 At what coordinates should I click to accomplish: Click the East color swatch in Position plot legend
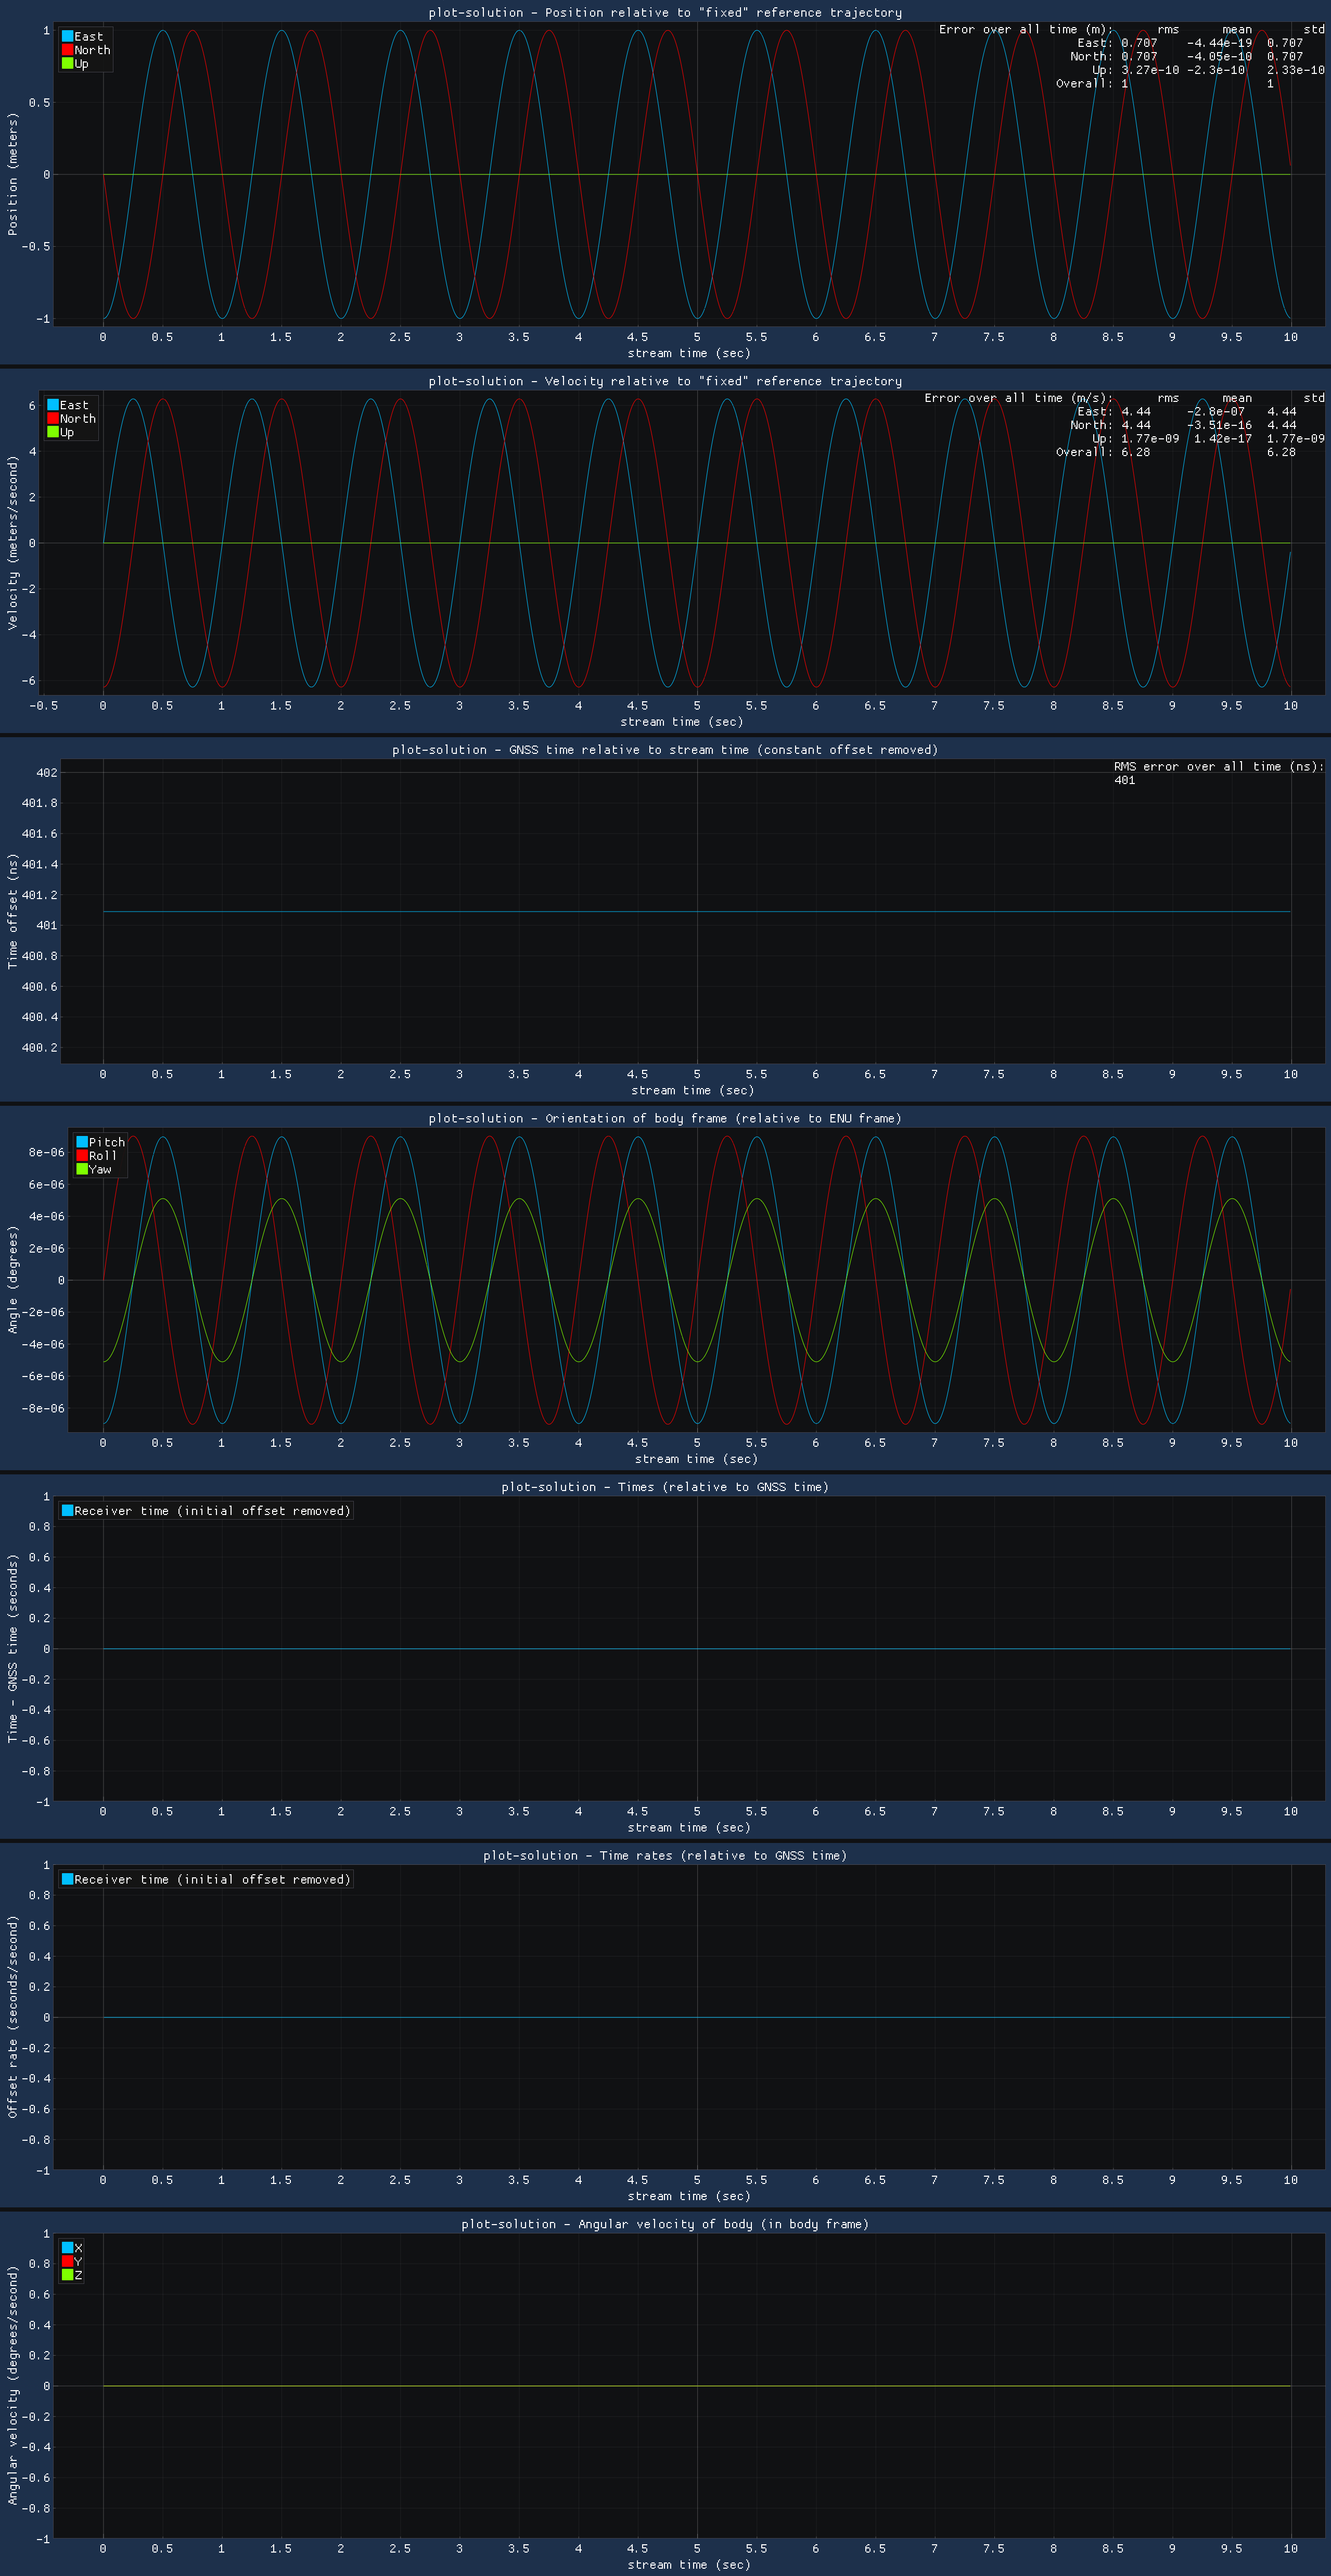click(68, 36)
